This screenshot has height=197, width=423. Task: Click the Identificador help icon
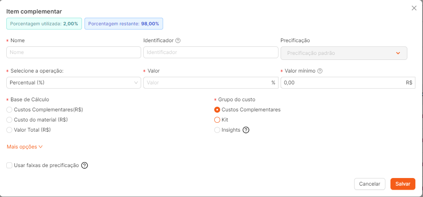[x=178, y=40]
